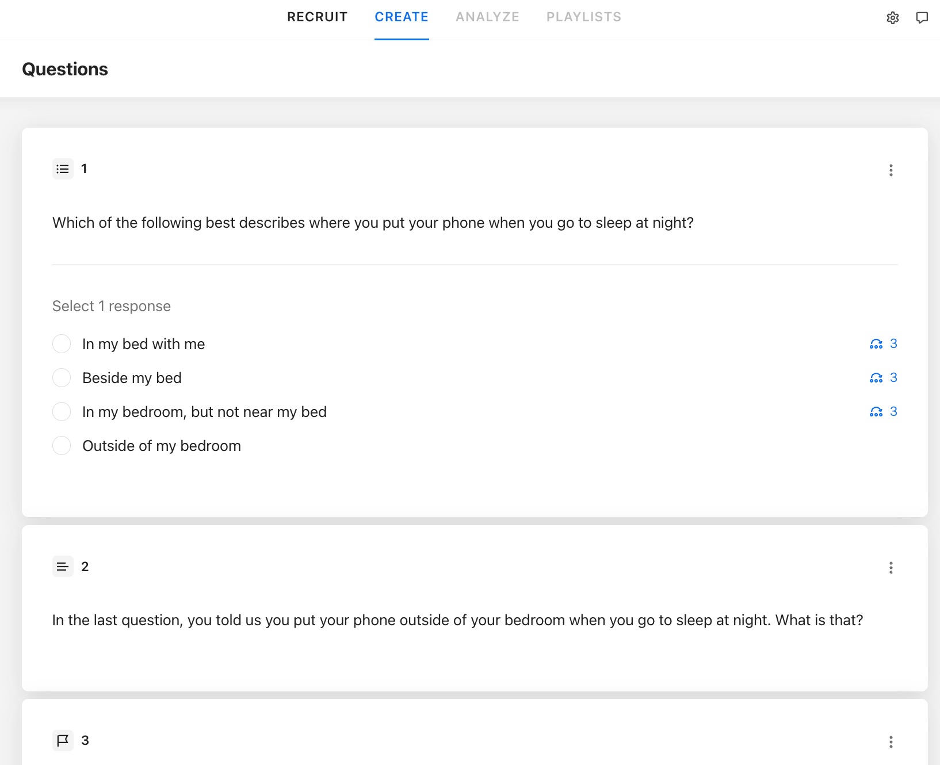The image size is (940, 765).
Task: Click the flag type icon of question 3
Action: [63, 740]
